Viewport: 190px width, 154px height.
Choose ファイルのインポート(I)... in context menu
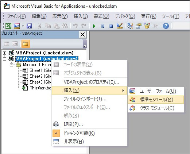coord(89,99)
